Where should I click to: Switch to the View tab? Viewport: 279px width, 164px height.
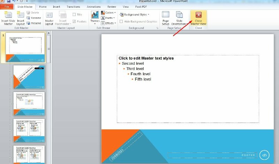click(126, 7)
